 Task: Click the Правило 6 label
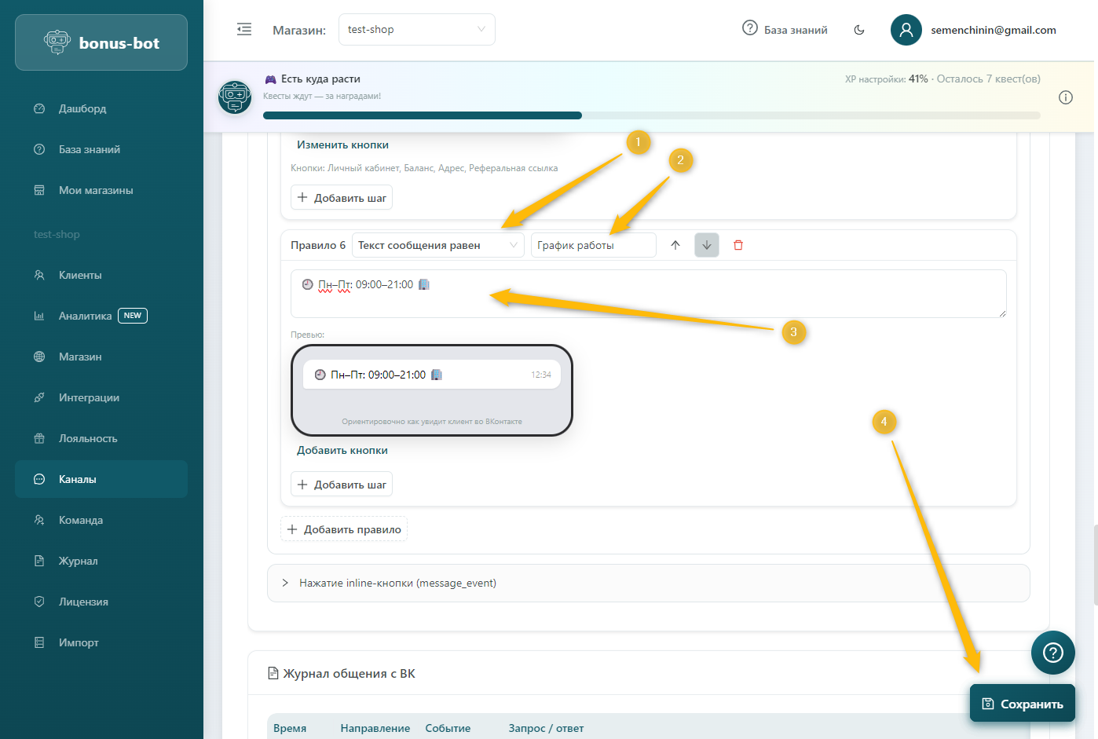click(318, 245)
